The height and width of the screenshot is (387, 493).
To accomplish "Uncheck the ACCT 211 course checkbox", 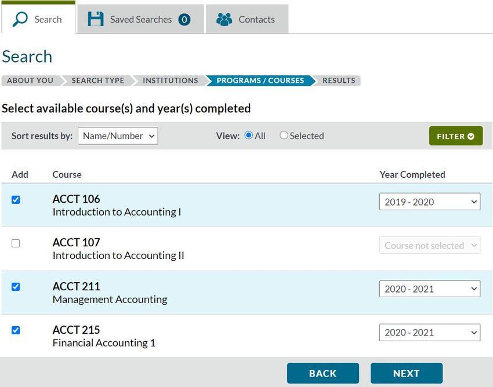I will click(x=16, y=287).
